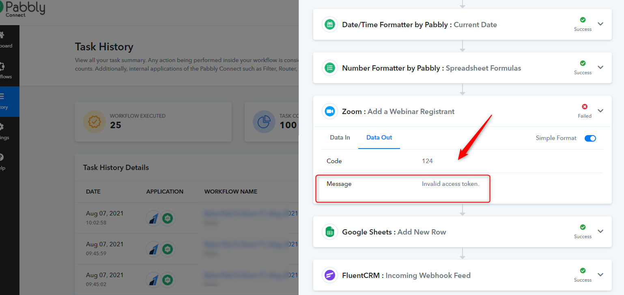Click the green app icon in the 09:45:59 row
624x295 pixels.
pos(168,249)
